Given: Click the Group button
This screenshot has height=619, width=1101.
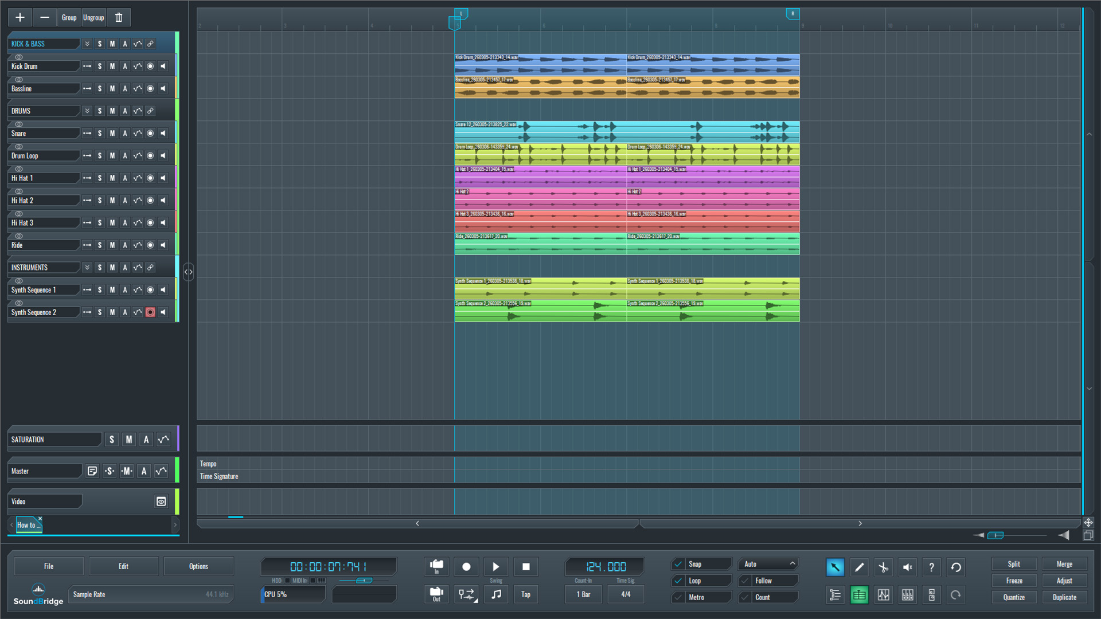Looking at the screenshot, I should coord(69,17).
